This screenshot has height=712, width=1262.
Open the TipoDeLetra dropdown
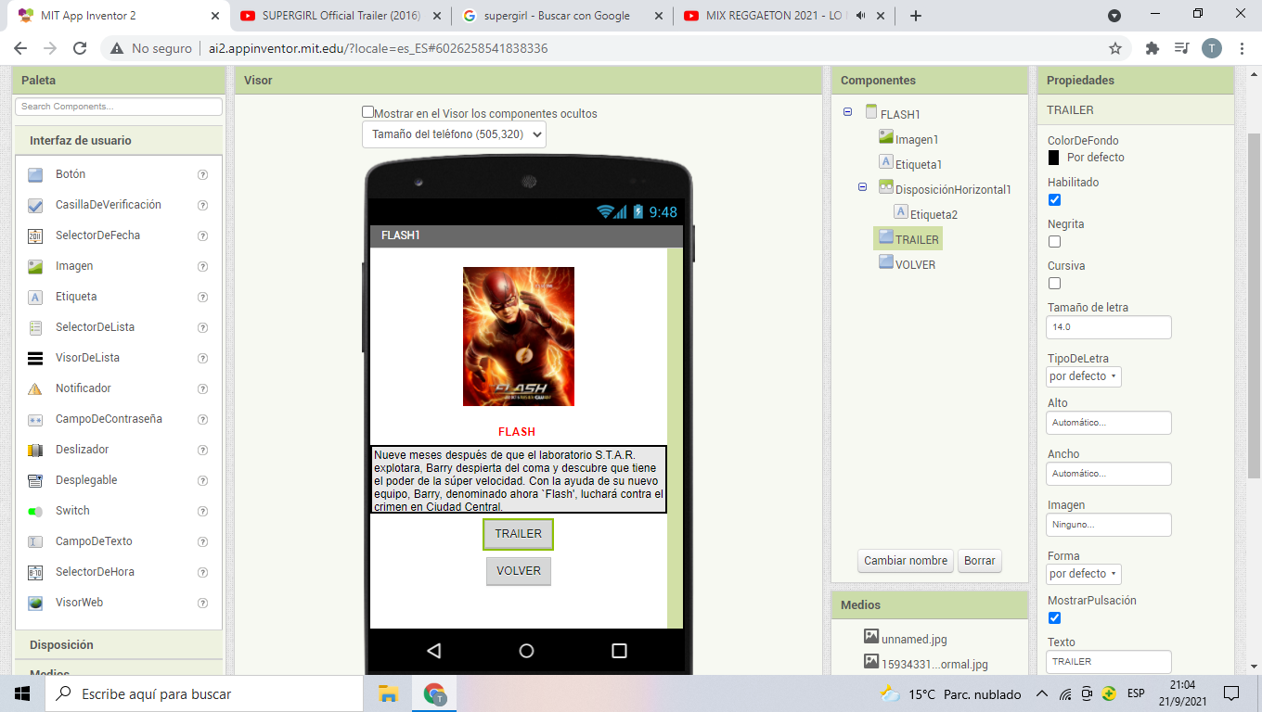click(1084, 376)
